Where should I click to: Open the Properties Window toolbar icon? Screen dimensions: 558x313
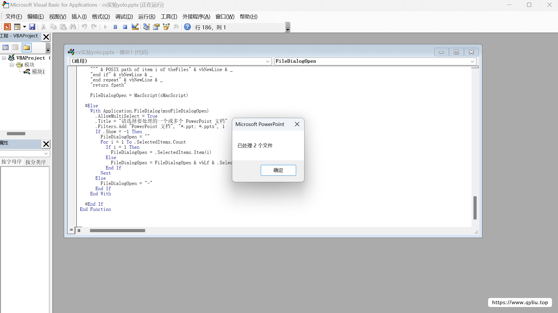point(156,27)
